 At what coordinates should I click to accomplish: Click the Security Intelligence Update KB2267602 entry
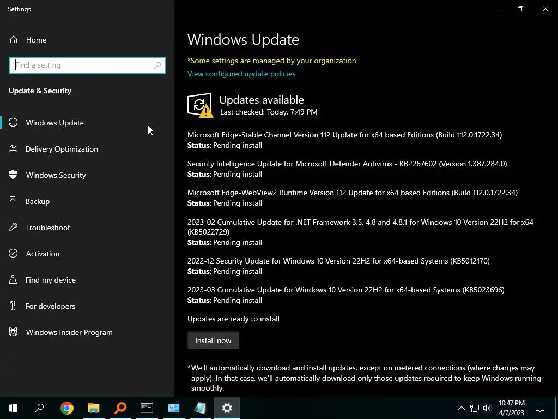(347, 169)
